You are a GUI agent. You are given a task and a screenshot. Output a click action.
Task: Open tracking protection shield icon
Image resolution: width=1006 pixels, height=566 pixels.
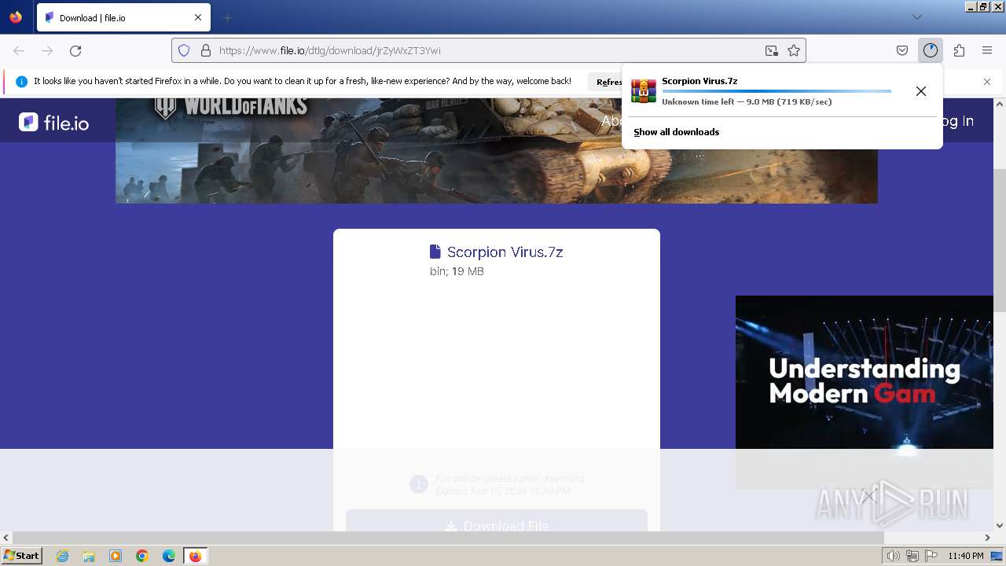[x=184, y=50]
